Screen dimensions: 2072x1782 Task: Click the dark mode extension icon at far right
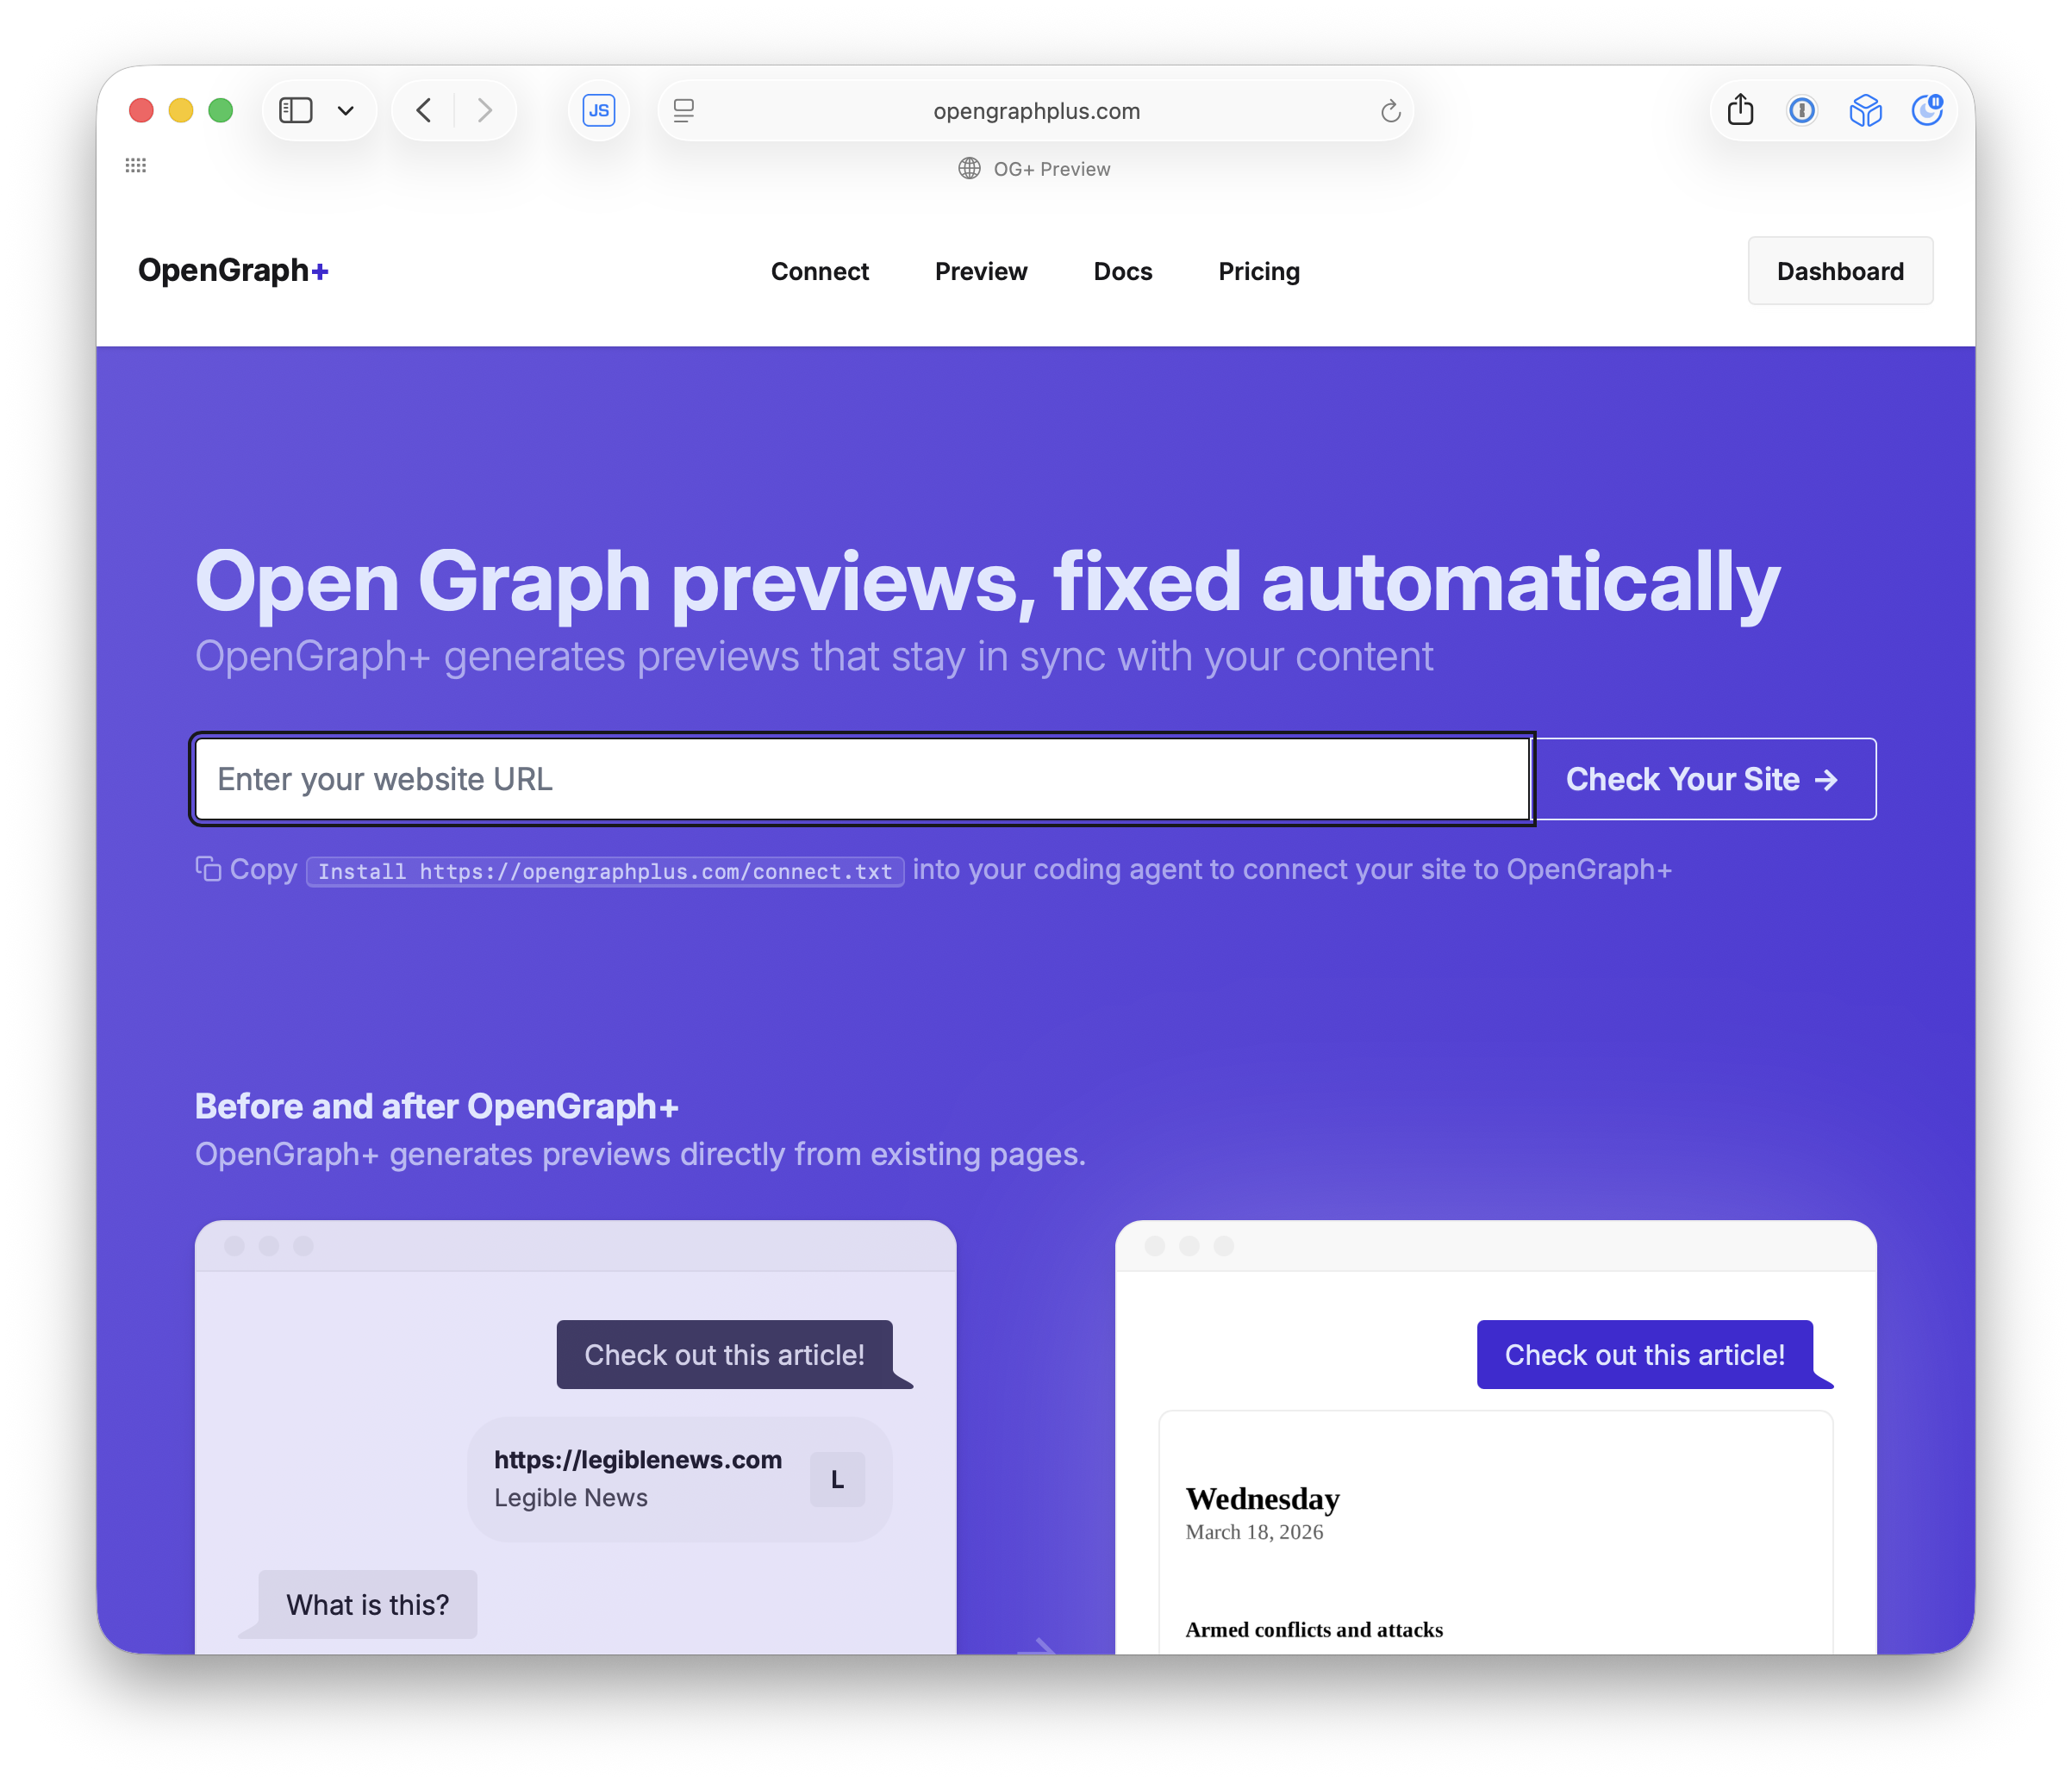[x=1927, y=110]
